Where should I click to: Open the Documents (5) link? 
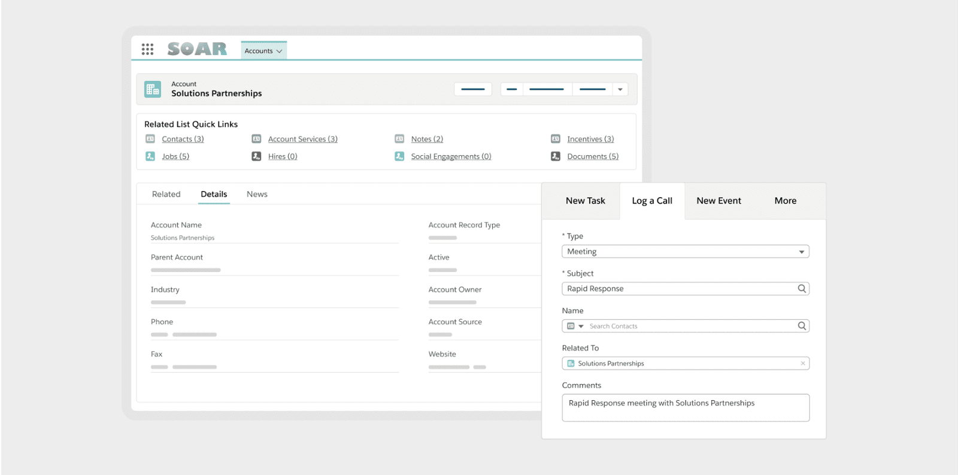(x=593, y=156)
